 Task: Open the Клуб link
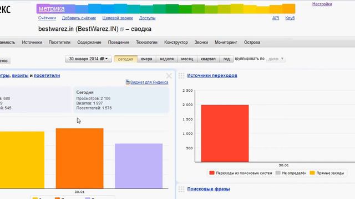click(x=290, y=18)
